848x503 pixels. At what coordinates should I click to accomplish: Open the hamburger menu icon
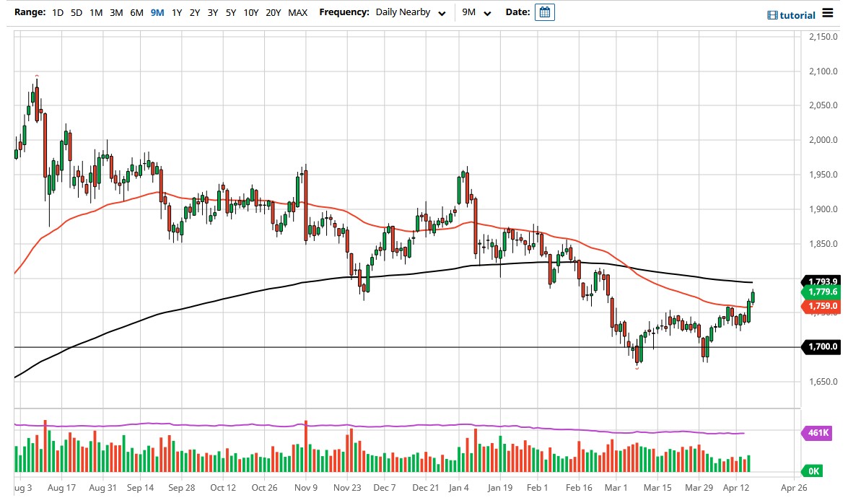(x=828, y=12)
